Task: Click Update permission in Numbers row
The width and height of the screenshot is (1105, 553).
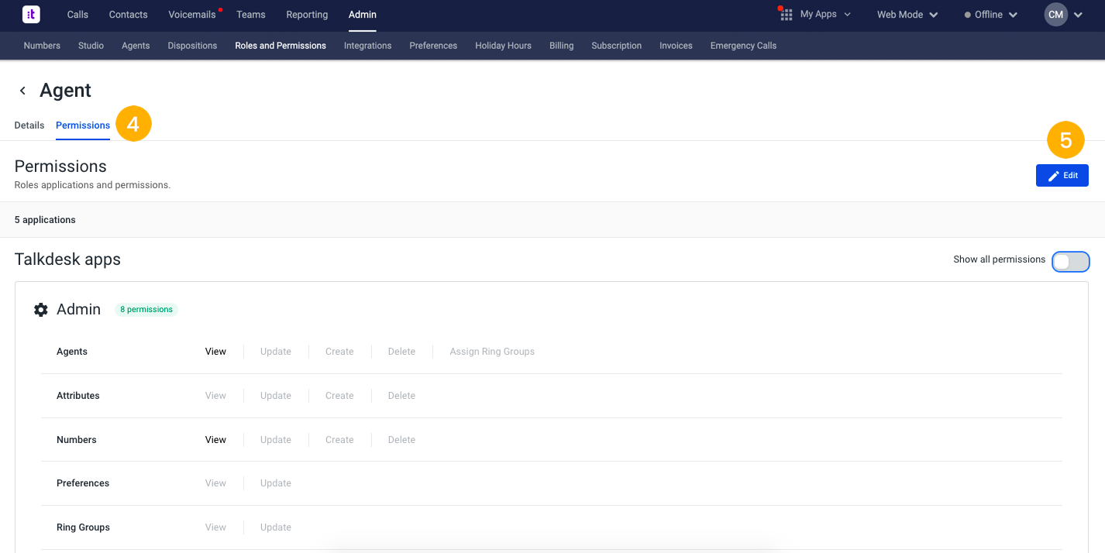Action: [x=276, y=440]
